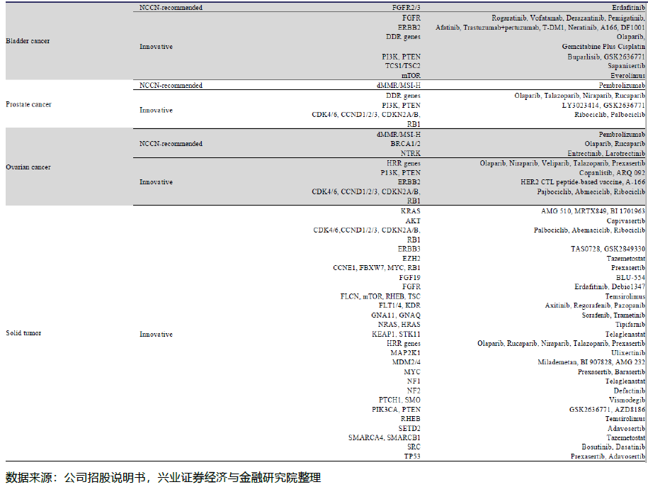Select the "SETD2" gene cell
The width and height of the screenshot is (648, 487).
pos(409,429)
